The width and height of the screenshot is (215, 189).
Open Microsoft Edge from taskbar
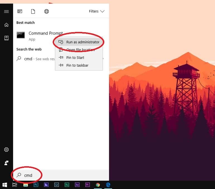(x=108, y=185)
